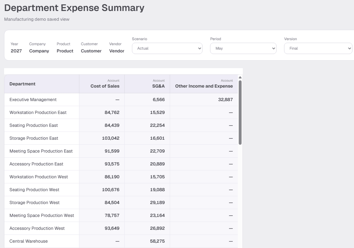Click SG&A value 22,709
This screenshot has width=354, height=248.
tap(157, 151)
